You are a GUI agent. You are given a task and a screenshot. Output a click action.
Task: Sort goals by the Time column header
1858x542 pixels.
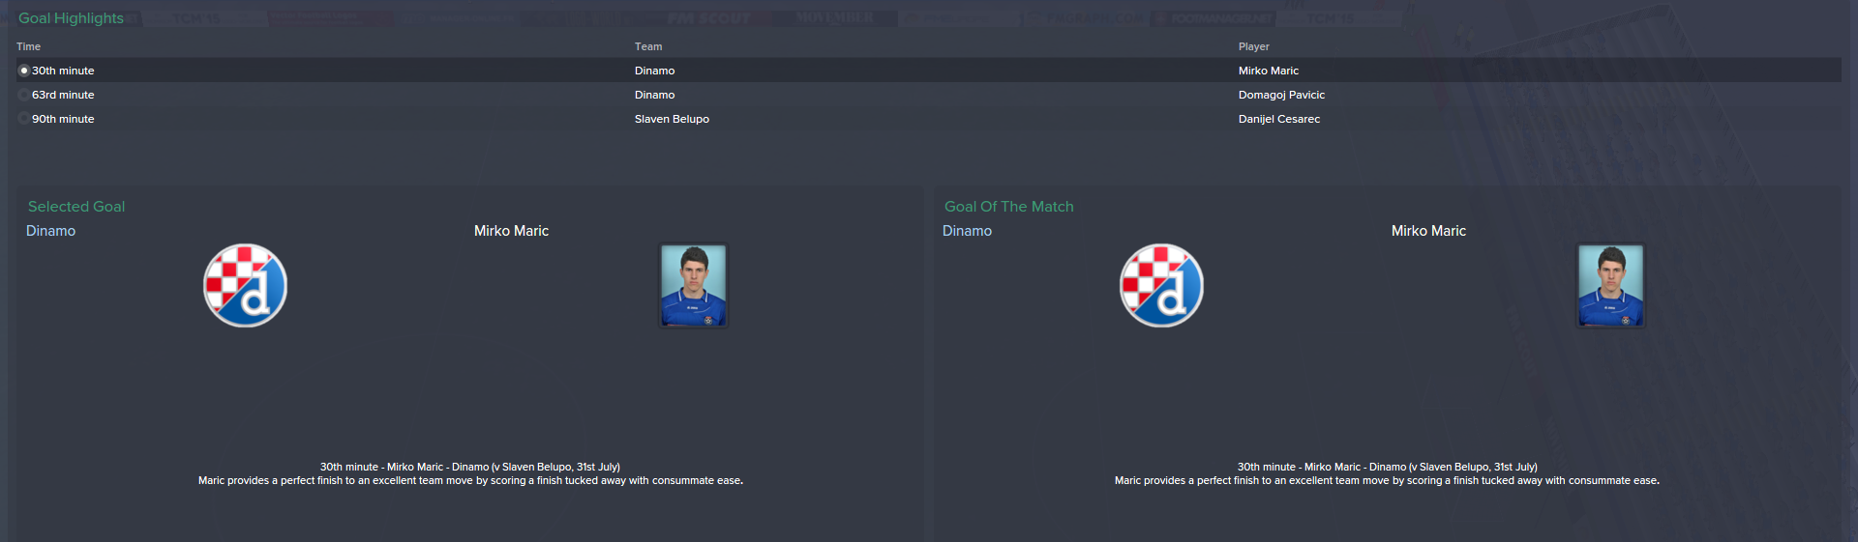coord(28,46)
